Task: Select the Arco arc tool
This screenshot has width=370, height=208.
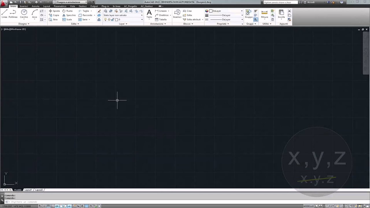Action: coord(35,14)
